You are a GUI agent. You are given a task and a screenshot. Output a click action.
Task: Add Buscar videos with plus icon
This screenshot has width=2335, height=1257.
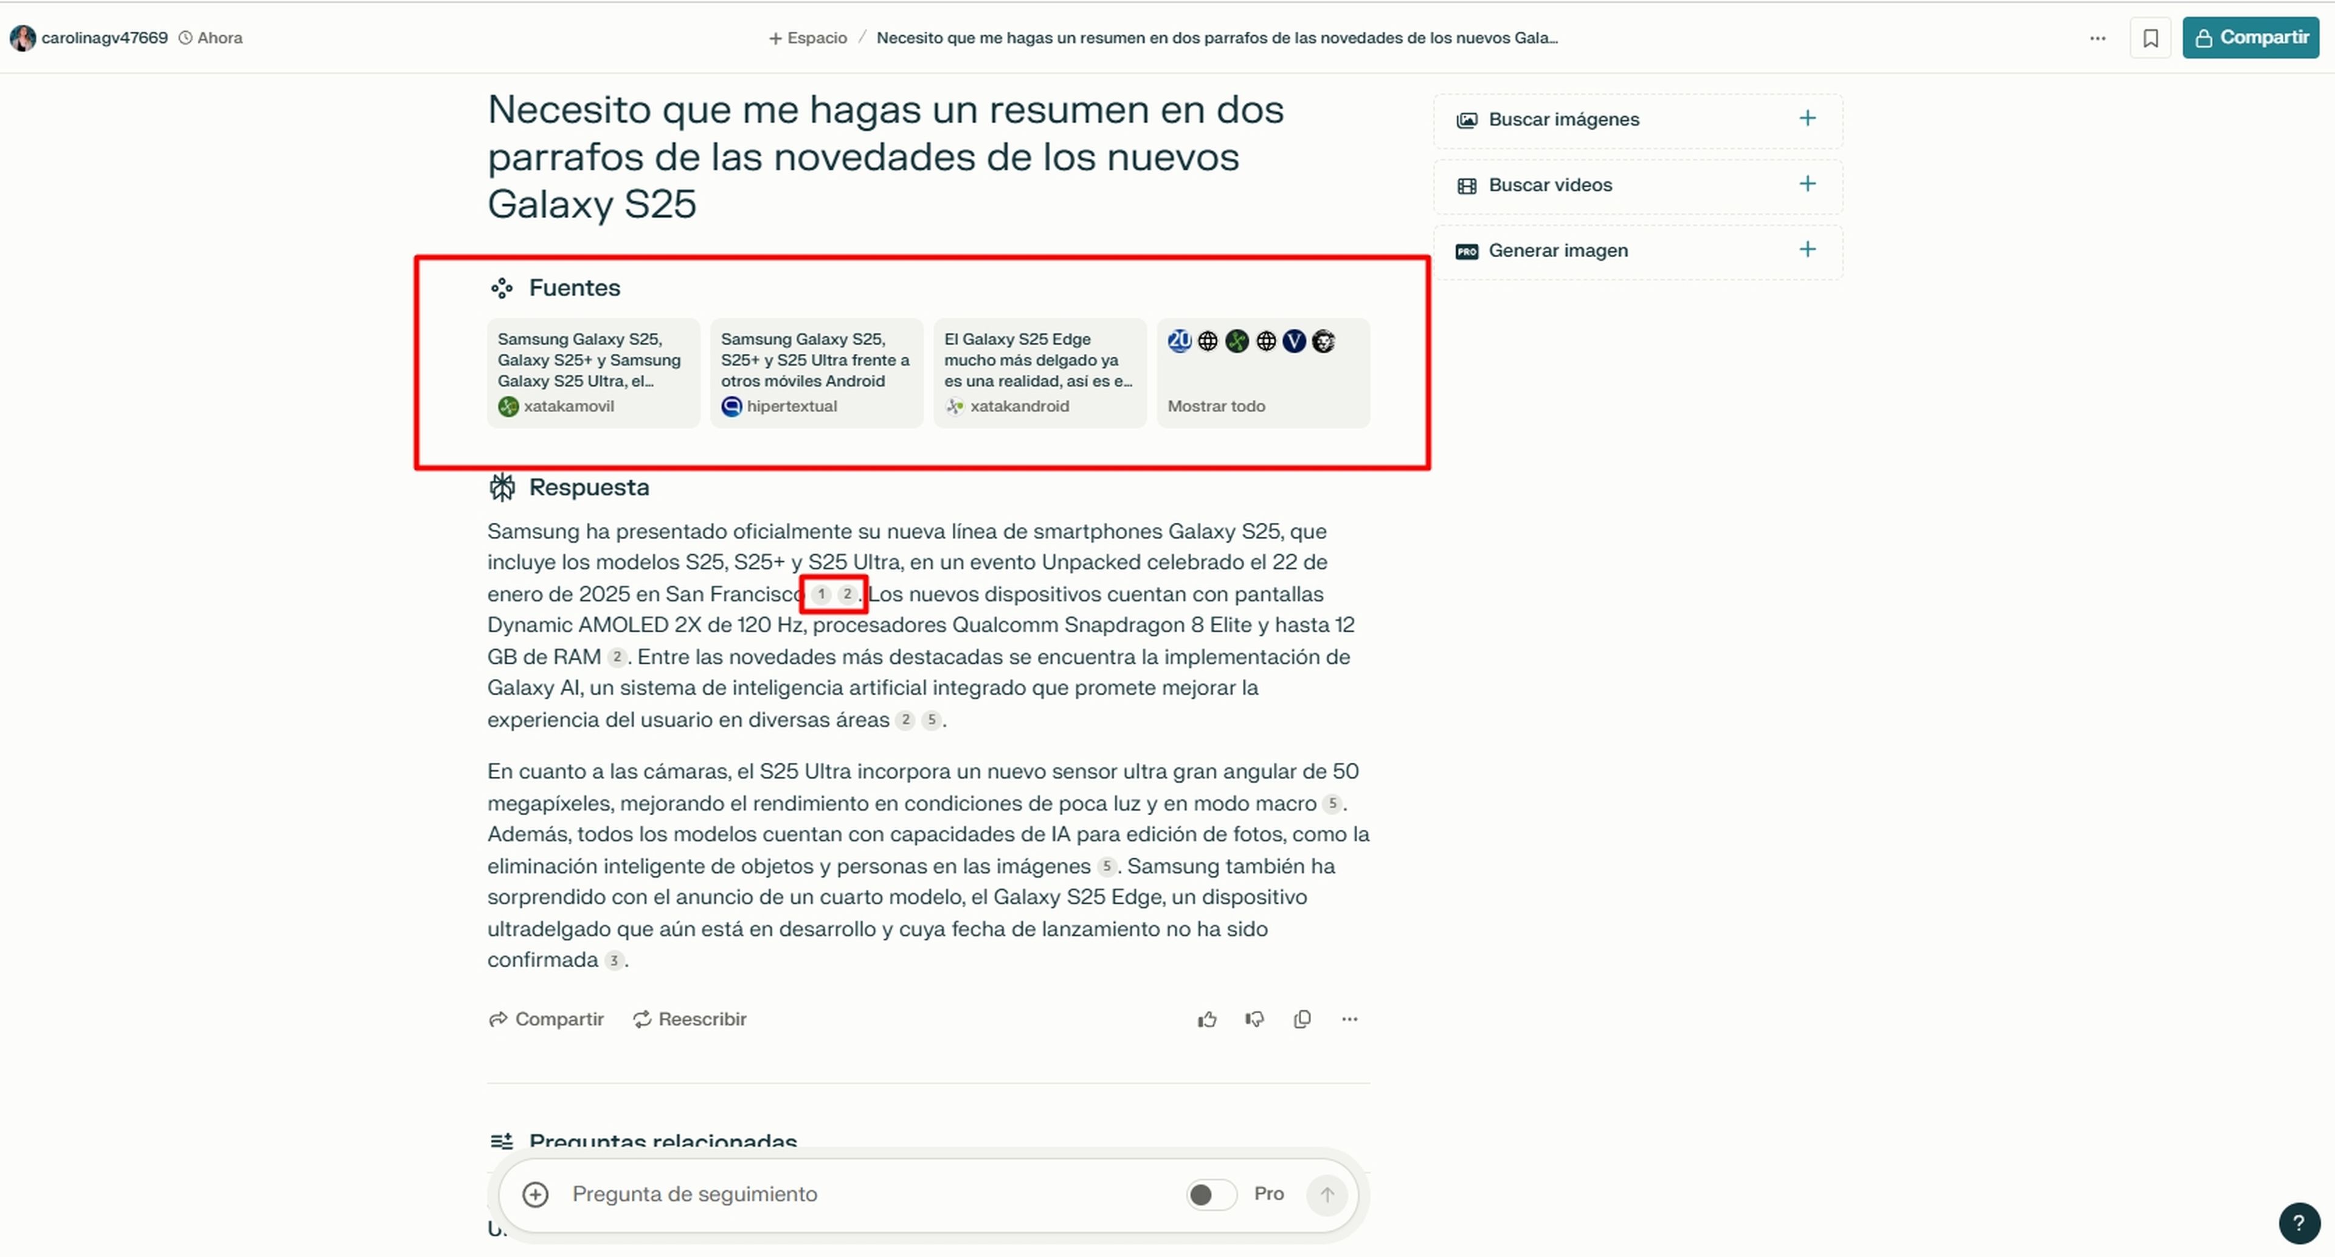(1807, 184)
